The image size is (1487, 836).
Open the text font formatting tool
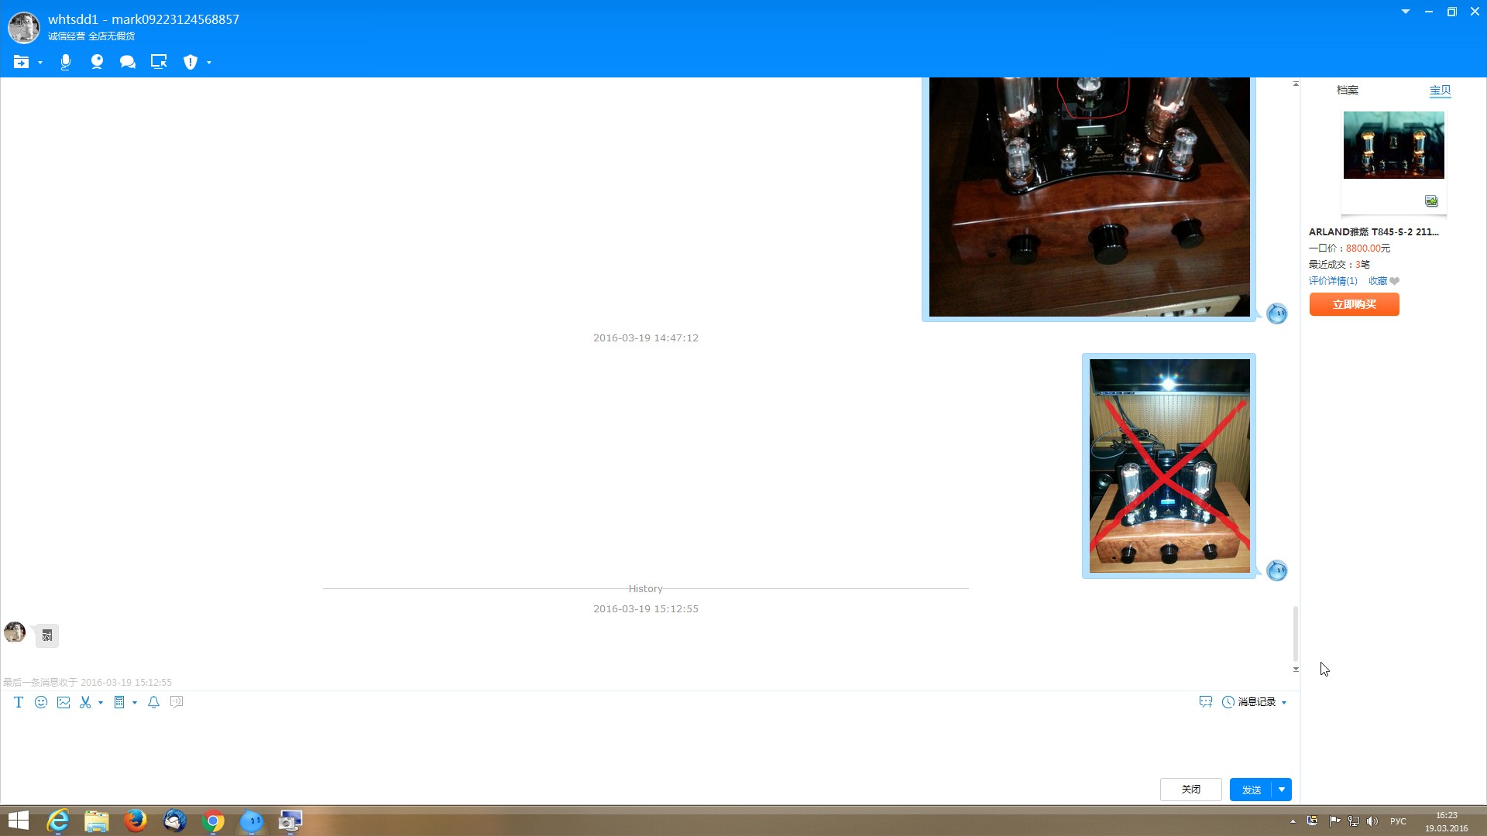click(19, 702)
